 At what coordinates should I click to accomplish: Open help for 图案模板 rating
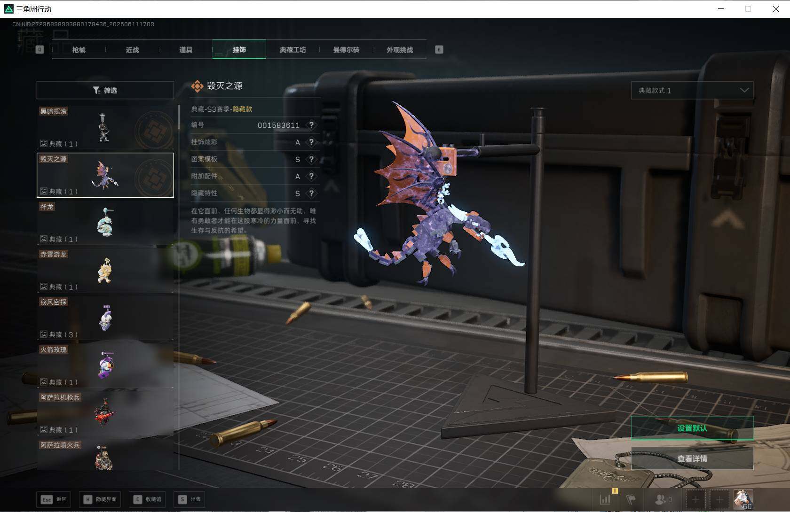tap(311, 159)
